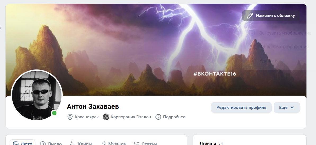This screenshot has width=316, height=145.
Task: Open the Подробнее details link
Action: point(174,117)
